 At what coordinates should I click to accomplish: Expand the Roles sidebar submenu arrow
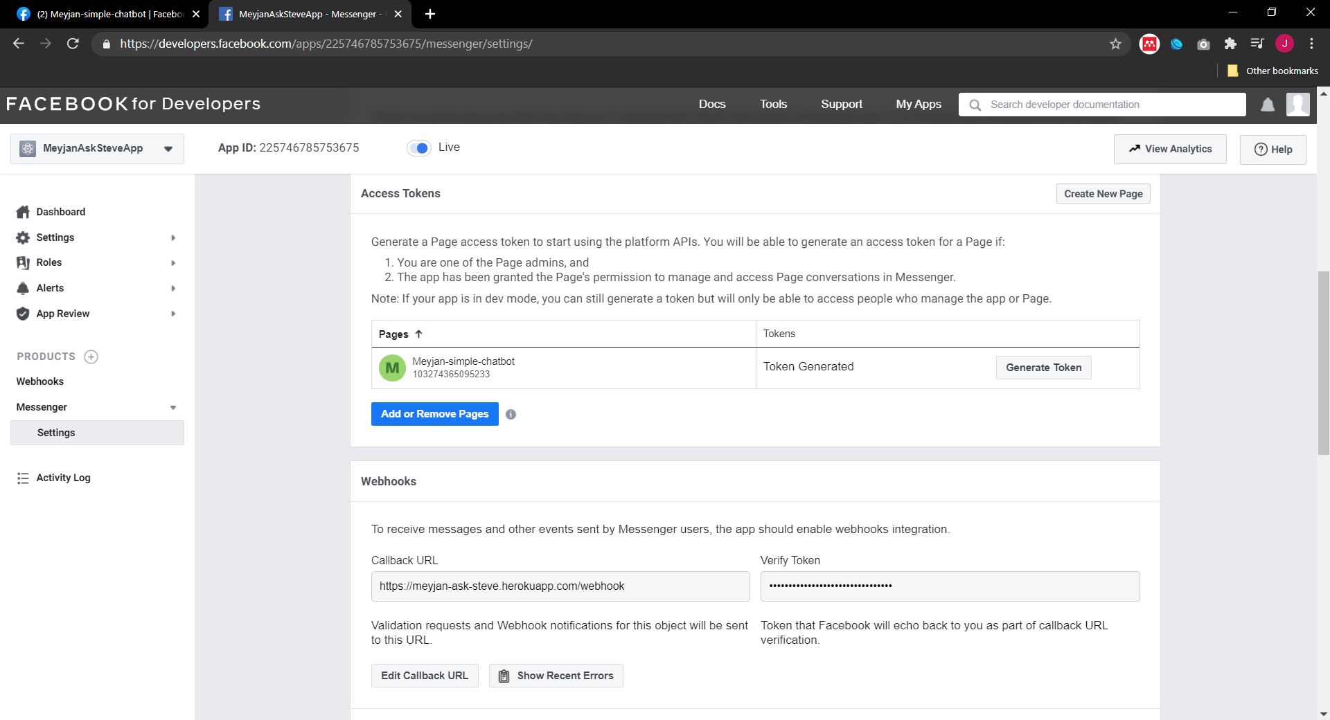pos(173,263)
